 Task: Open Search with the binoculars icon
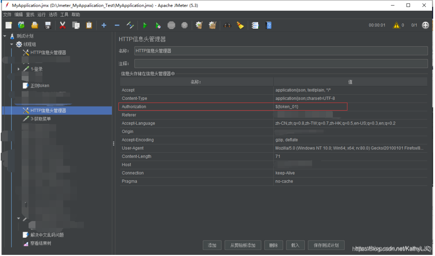tap(227, 25)
